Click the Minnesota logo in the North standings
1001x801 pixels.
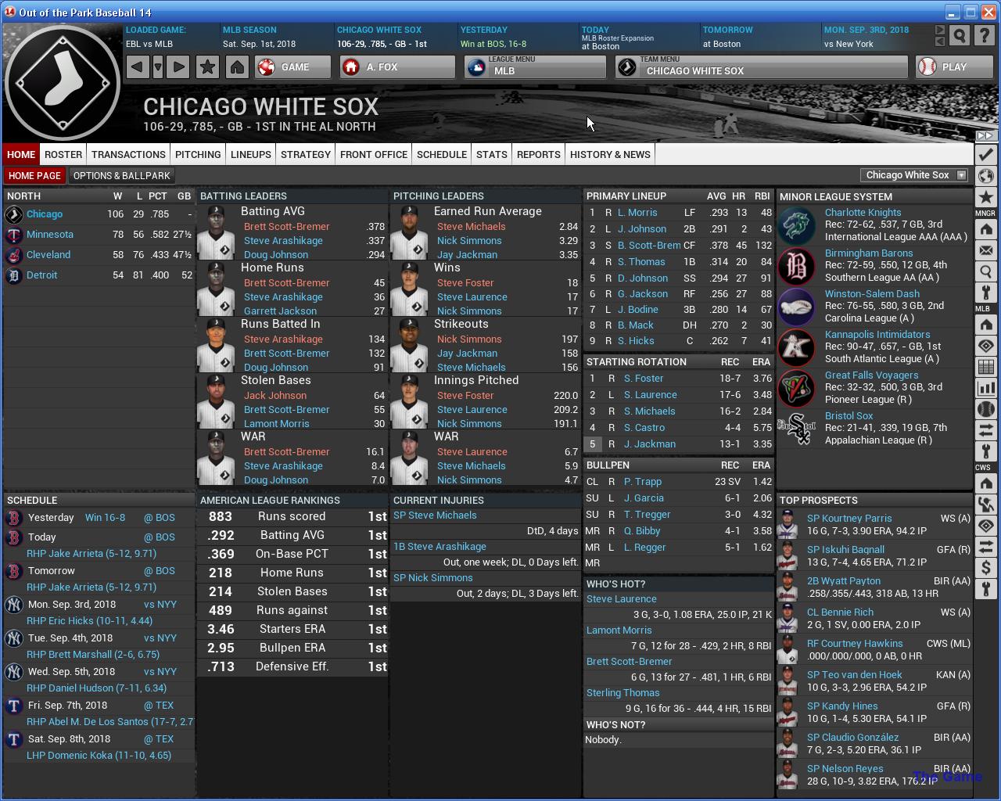[13, 235]
